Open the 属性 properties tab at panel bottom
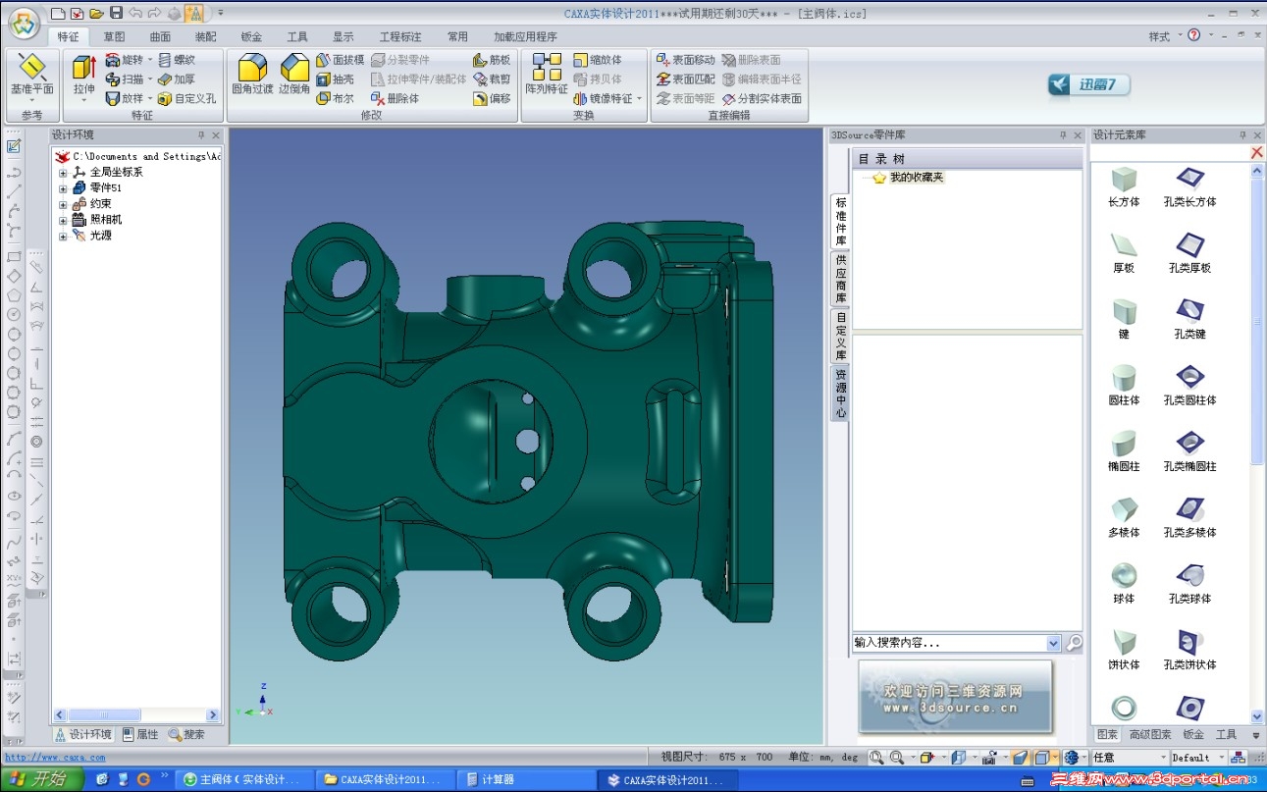Screen dimensions: 1267x792 click(141, 734)
